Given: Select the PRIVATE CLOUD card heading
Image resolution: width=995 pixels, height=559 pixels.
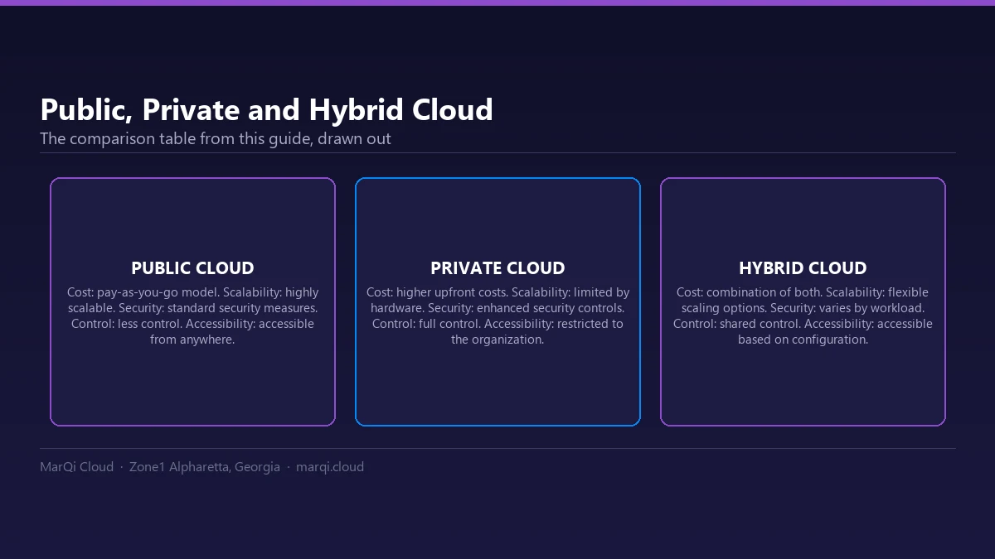Looking at the screenshot, I should [x=498, y=268].
